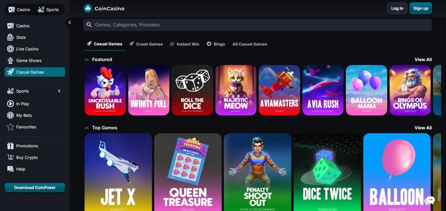Open the Promotions gift icon

pos(10,146)
